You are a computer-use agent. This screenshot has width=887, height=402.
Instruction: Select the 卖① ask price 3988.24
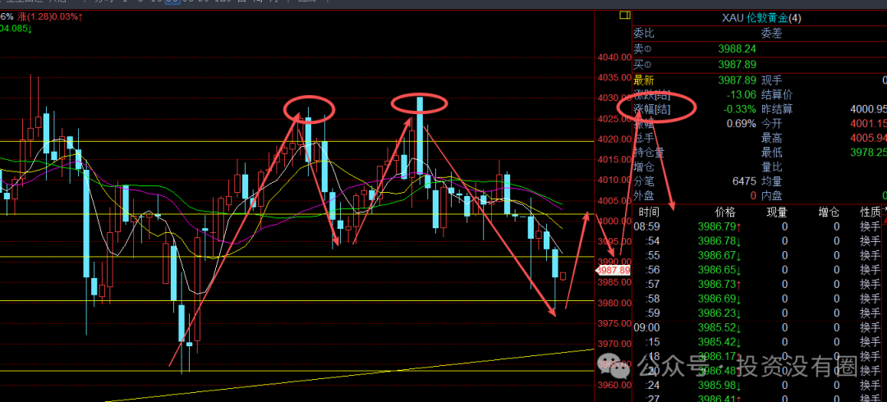[x=737, y=49]
